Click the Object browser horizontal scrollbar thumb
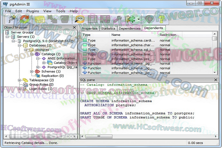The width and height of the screenshot is (222, 148). 35,136
